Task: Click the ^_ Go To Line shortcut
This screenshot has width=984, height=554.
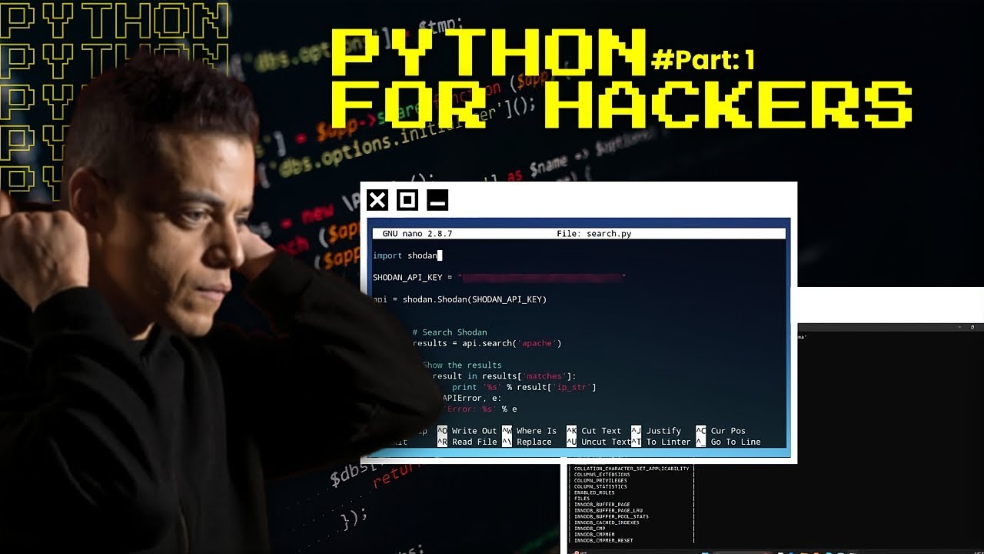Action: tap(728, 442)
